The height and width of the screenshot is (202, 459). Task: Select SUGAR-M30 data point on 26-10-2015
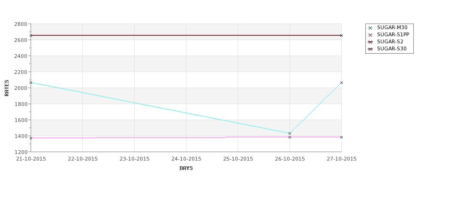[290, 134]
